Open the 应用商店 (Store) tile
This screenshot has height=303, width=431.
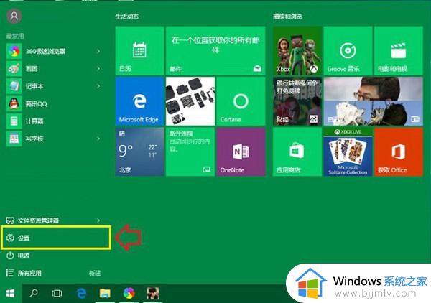point(297,151)
